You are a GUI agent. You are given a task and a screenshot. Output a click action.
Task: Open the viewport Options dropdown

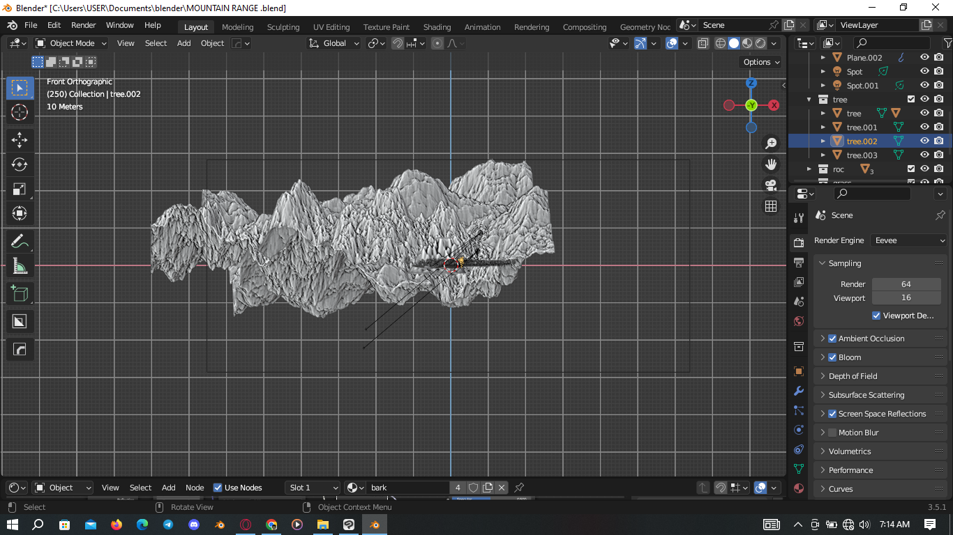click(761, 62)
